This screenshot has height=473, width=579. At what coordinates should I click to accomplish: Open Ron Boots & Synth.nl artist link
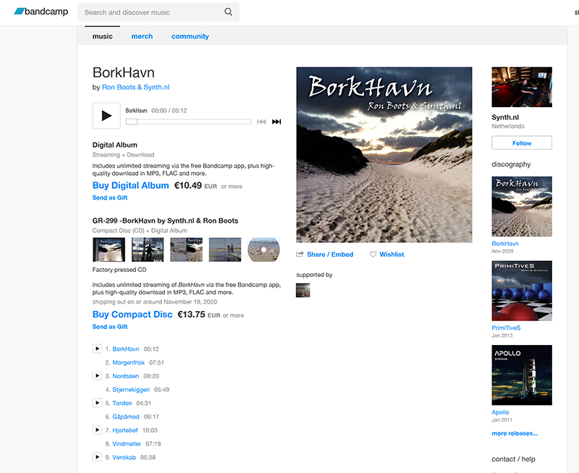tap(135, 87)
